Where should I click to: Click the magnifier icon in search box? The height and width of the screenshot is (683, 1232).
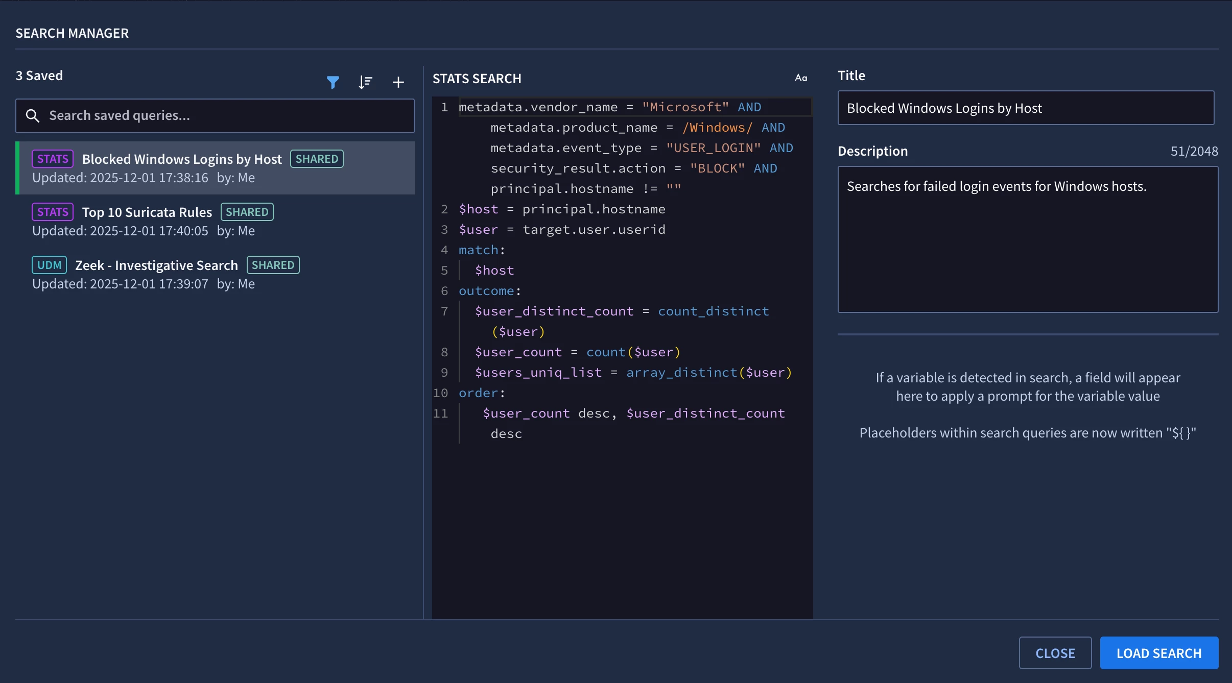tap(33, 116)
